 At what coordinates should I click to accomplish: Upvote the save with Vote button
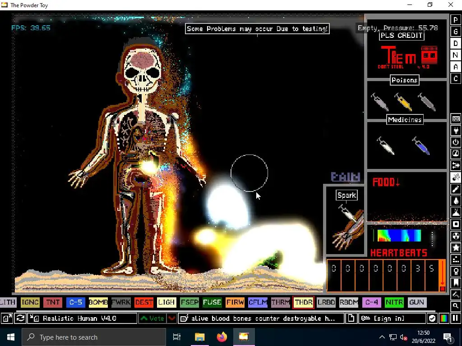click(152, 319)
